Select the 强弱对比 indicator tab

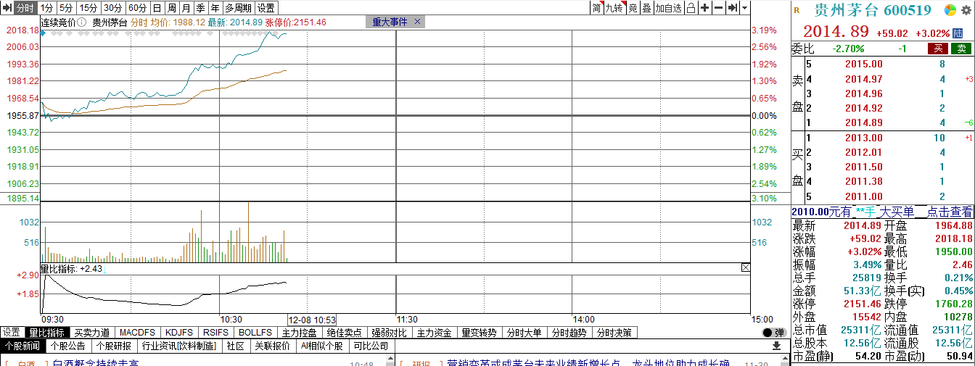(x=389, y=333)
